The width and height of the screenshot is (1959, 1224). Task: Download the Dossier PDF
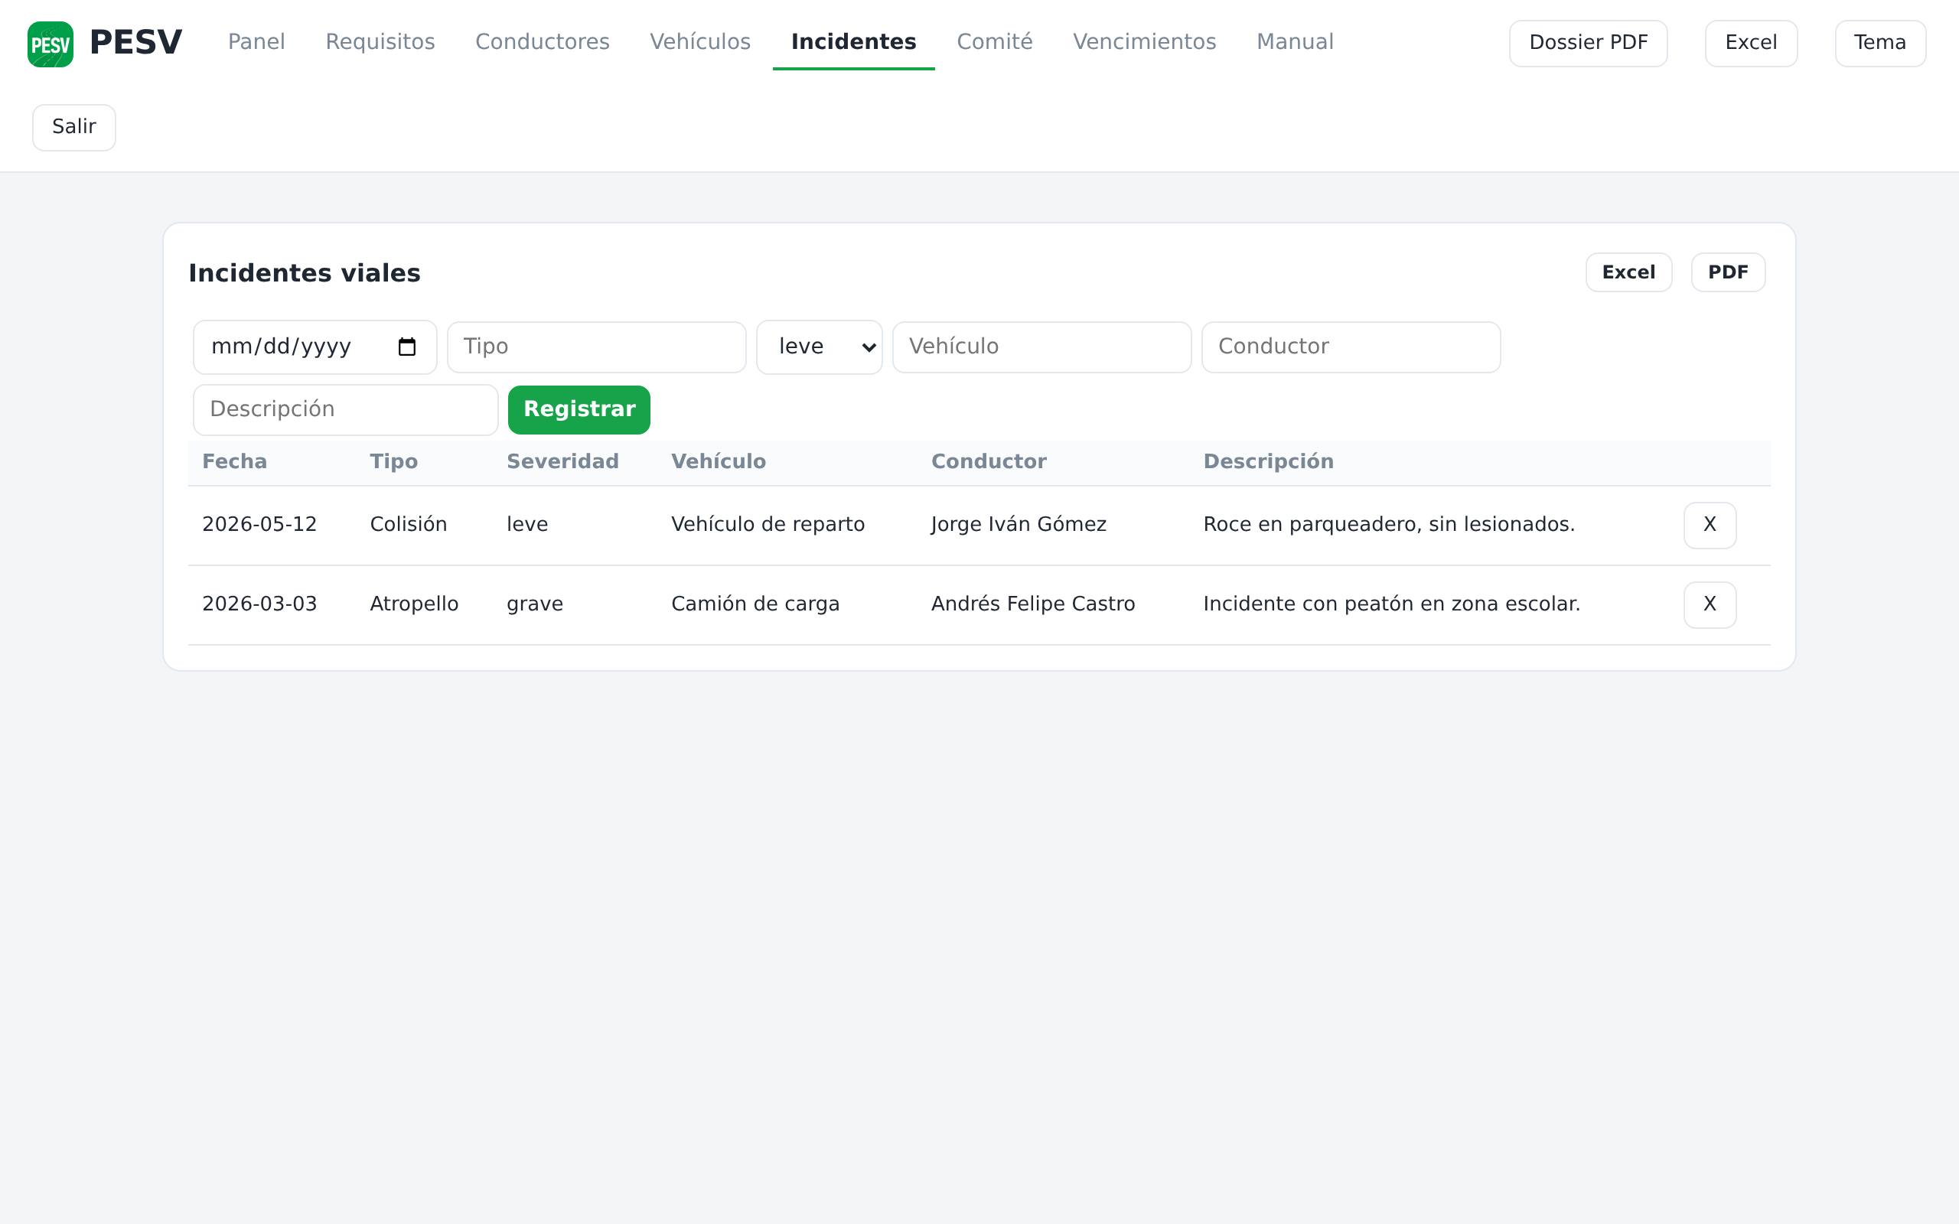[x=1589, y=43]
